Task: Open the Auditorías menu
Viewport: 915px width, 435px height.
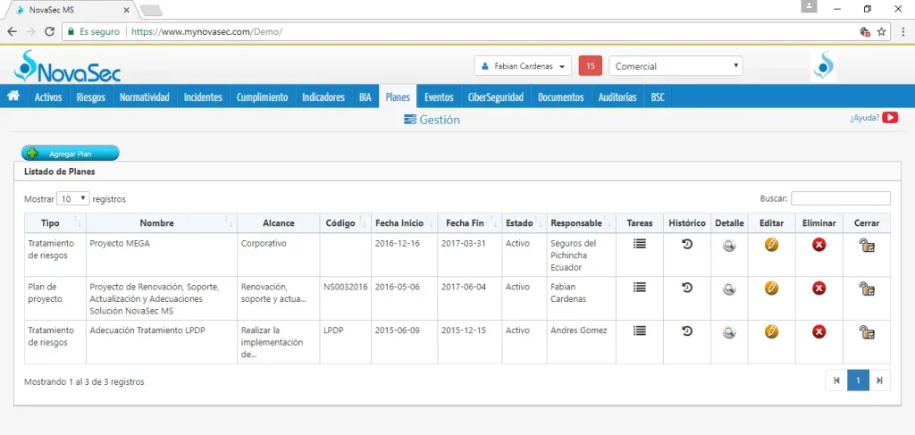Action: 617,96
